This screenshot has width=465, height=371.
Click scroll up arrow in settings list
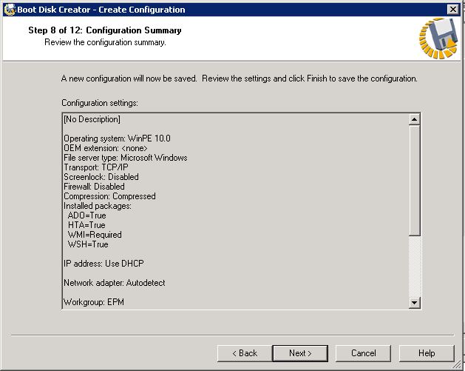[x=414, y=119]
